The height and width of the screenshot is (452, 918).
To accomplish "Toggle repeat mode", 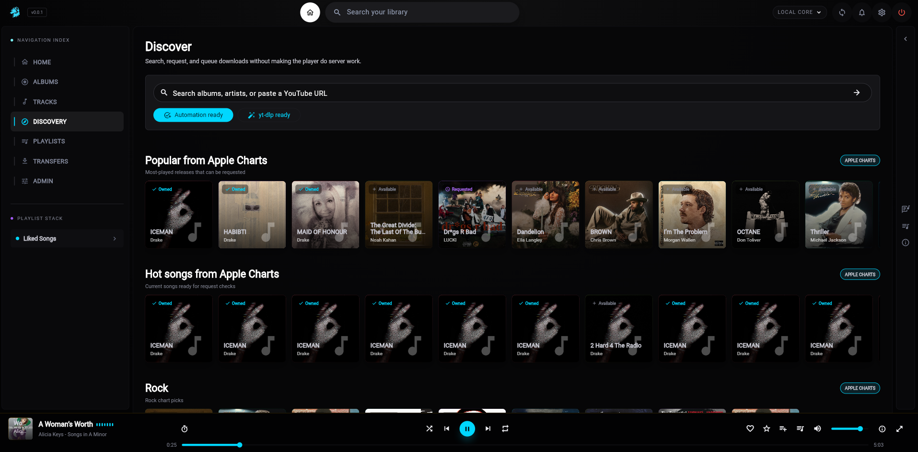I will (x=505, y=429).
